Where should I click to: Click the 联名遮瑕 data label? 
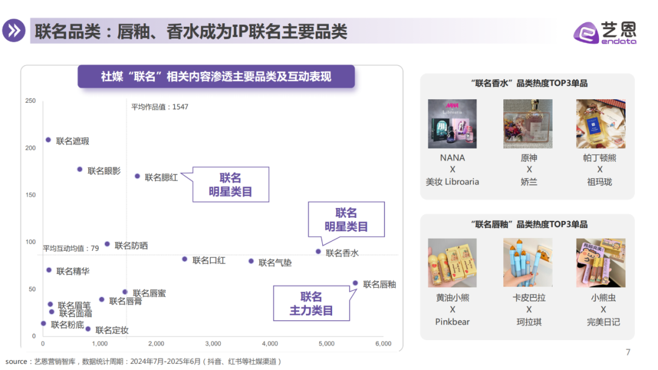point(73,141)
